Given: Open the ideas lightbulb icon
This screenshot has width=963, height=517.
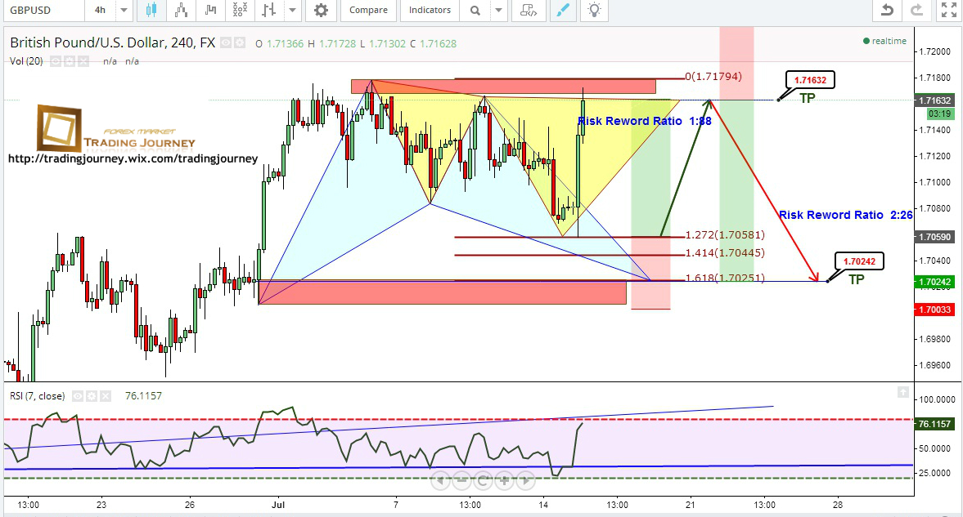Looking at the screenshot, I should (x=594, y=10).
